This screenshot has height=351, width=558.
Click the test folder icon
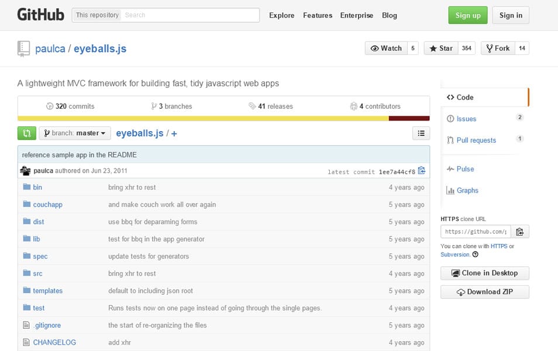click(27, 307)
